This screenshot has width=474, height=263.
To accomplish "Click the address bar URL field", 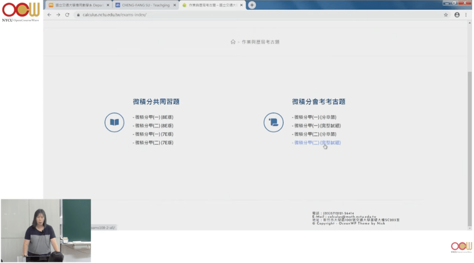I will [x=231, y=15].
